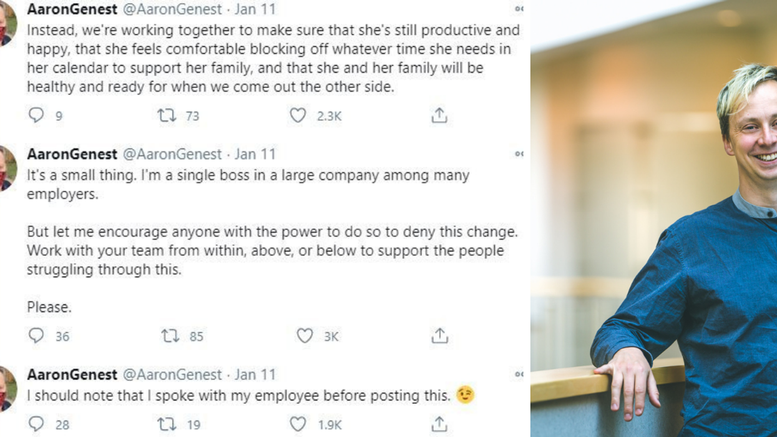Share the second tweet via upload icon
Viewport: 777px width, 437px height.
point(440,335)
